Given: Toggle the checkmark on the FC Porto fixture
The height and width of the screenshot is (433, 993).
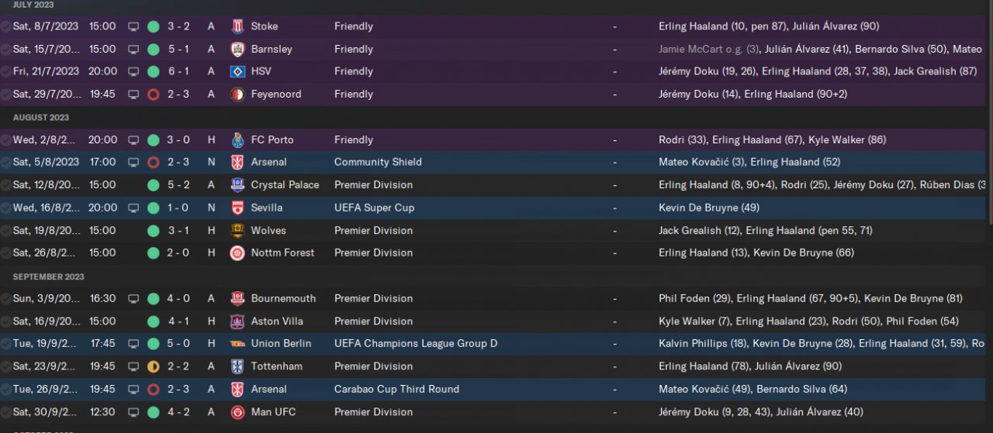Looking at the screenshot, I should click(6, 140).
